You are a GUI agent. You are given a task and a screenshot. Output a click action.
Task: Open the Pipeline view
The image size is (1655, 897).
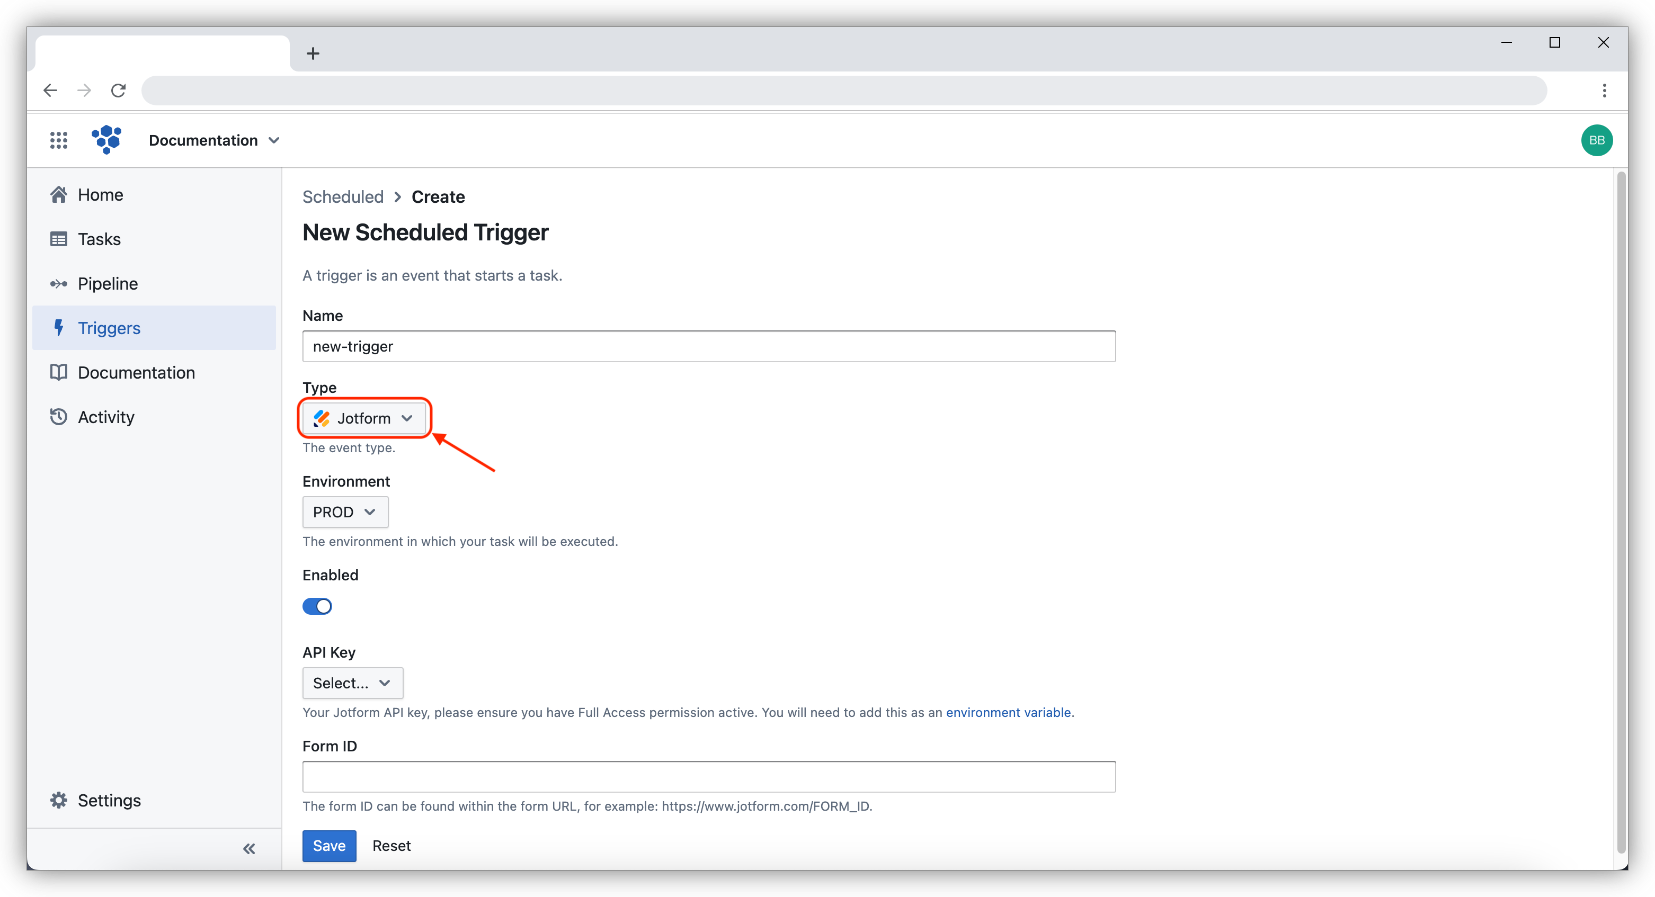pyautogui.click(x=106, y=283)
